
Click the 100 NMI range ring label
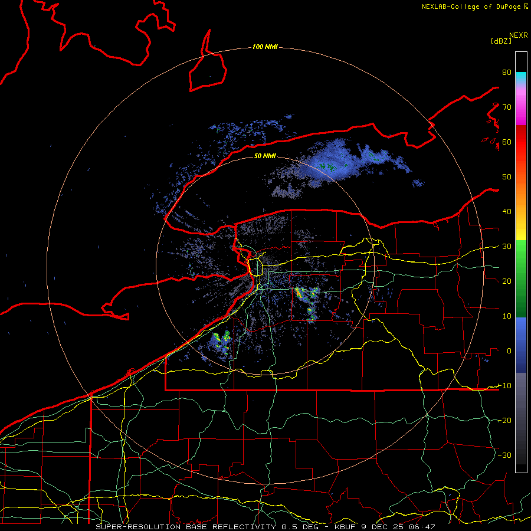tap(265, 47)
